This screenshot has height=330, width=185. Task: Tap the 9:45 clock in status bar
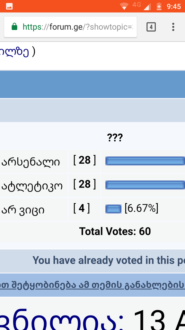(174, 6)
